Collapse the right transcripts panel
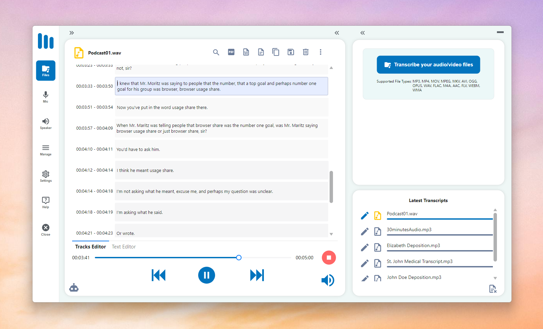This screenshot has width=543, height=329. 362,32
